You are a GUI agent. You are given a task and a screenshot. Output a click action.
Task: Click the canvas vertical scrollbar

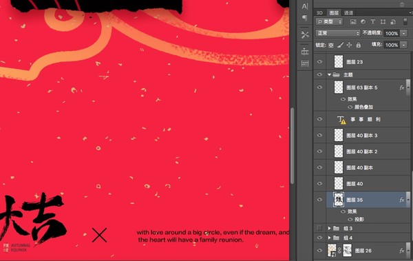292,146
